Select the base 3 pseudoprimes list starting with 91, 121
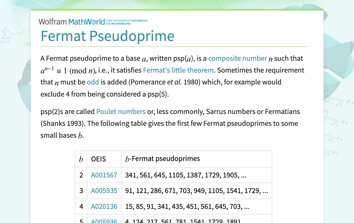354x223 pixels. pyautogui.click(x=196, y=191)
